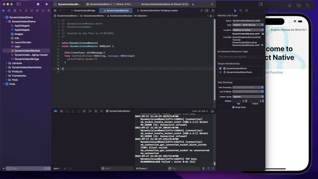Select DynamicIslandDemo scheme in toolbar
This screenshot has height=179, width=318.
99,4
